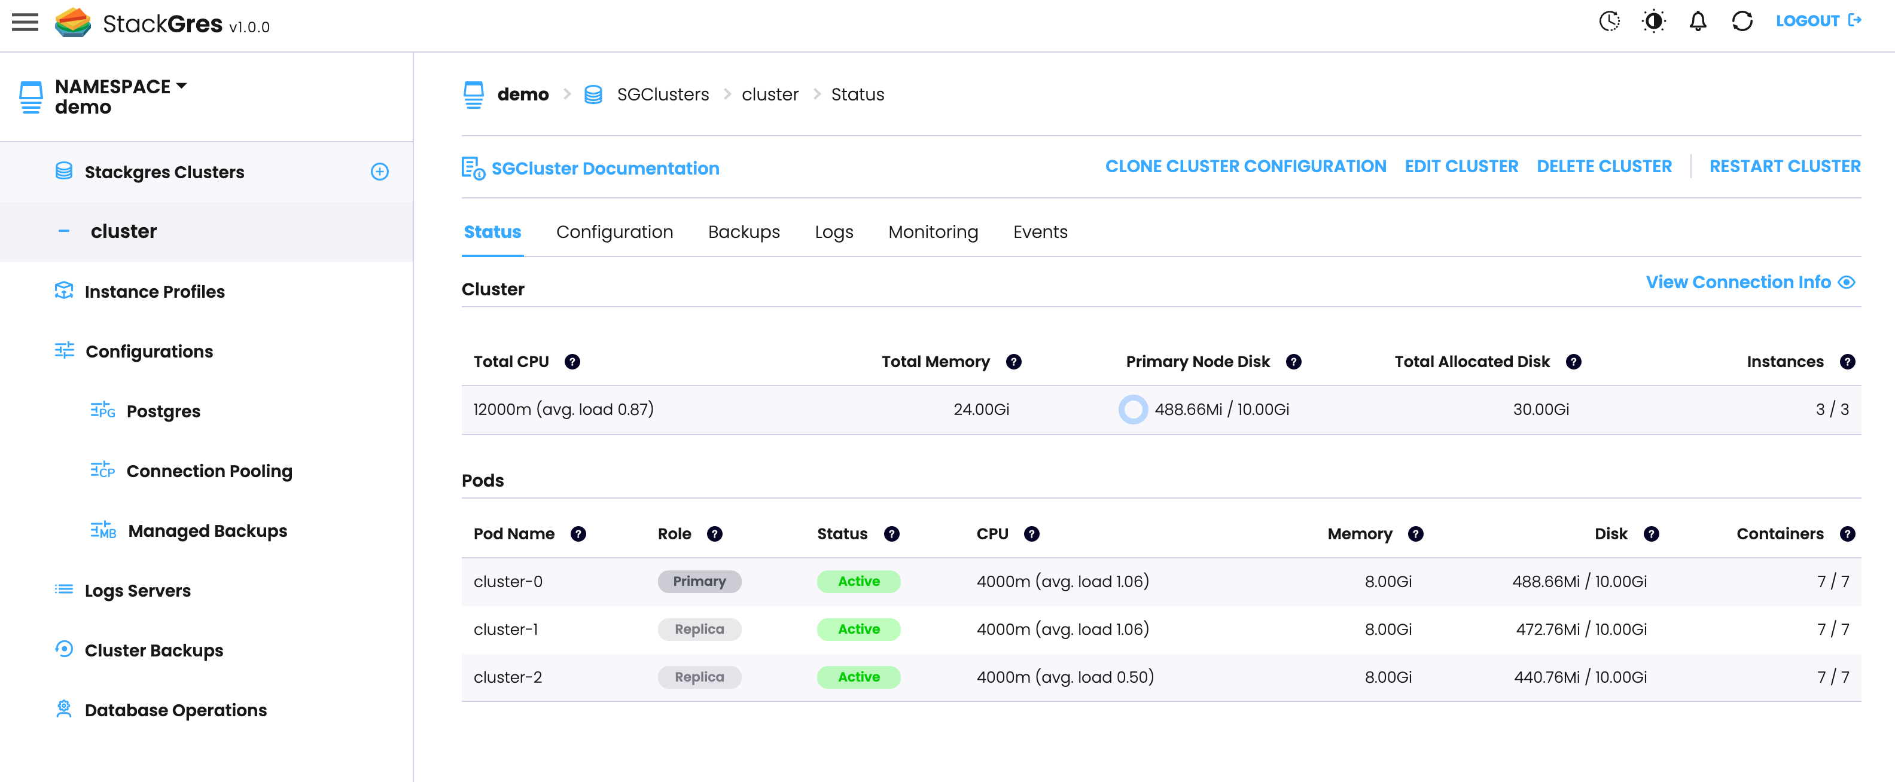
Task: Open Cluster Backups
Action: click(x=154, y=650)
